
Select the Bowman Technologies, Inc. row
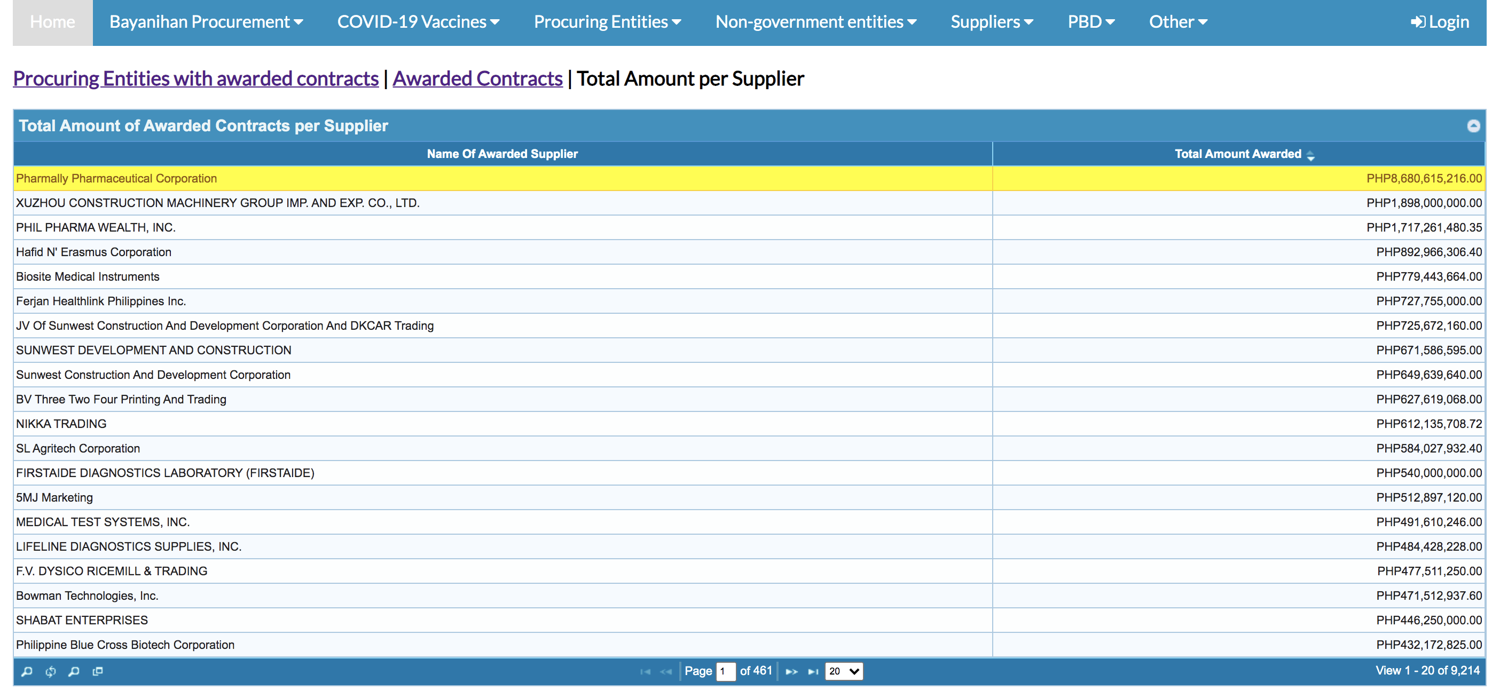tap(749, 596)
